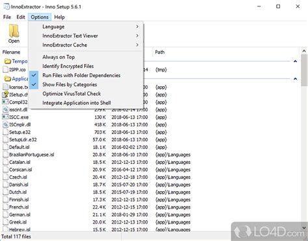Click the license.txt file icon

(x=5, y=87)
